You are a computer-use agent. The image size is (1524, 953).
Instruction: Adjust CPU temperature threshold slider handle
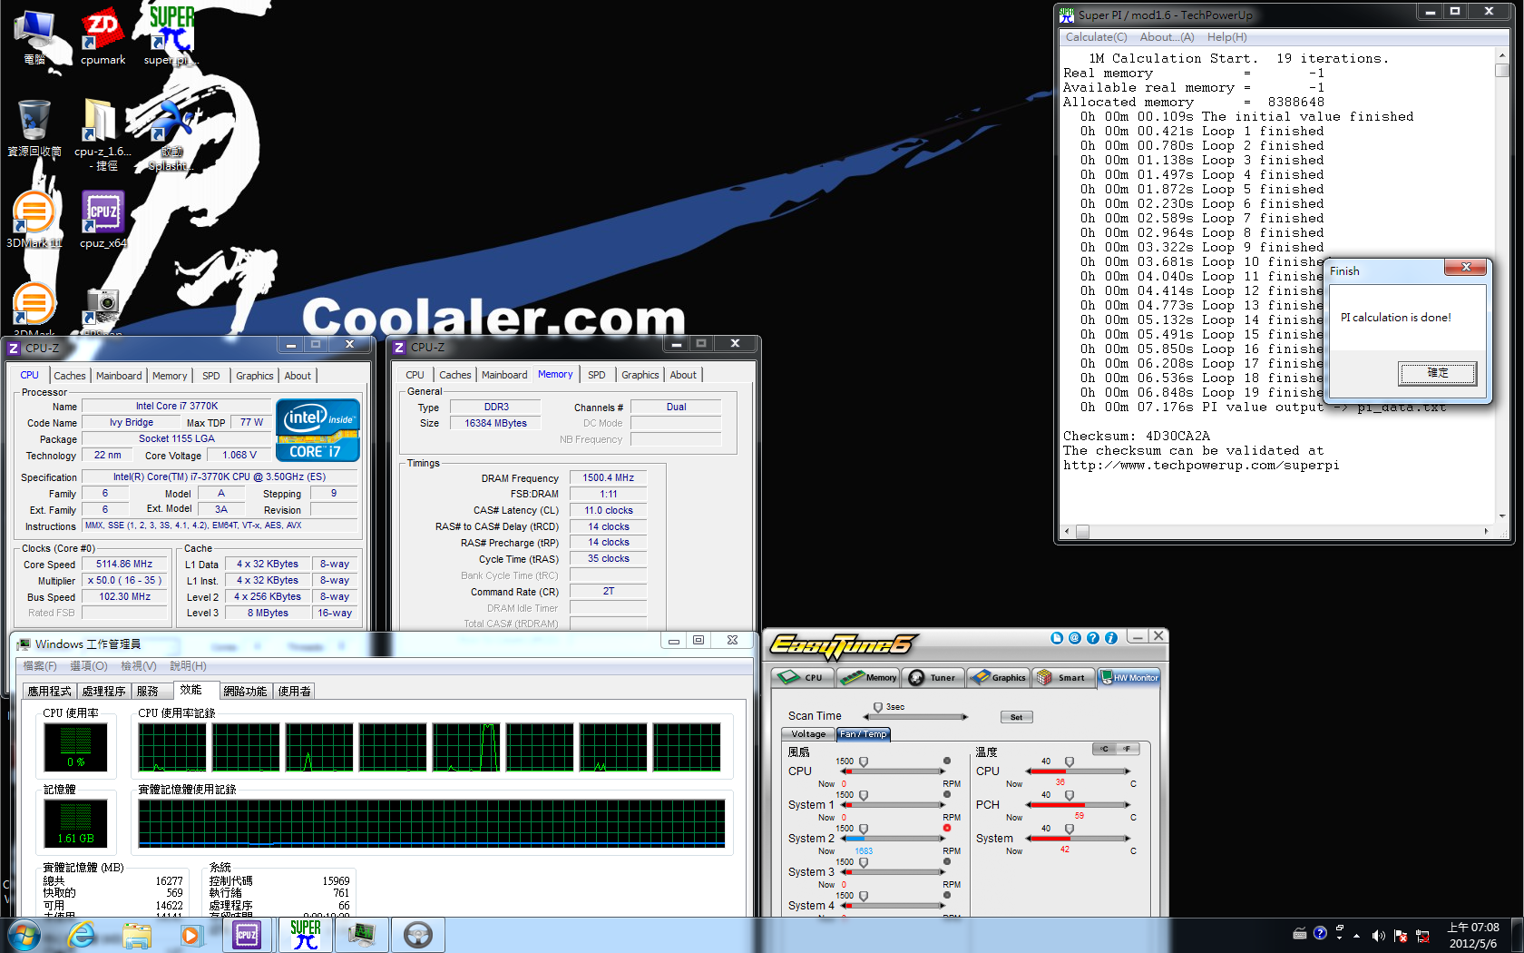[1069, 762]
